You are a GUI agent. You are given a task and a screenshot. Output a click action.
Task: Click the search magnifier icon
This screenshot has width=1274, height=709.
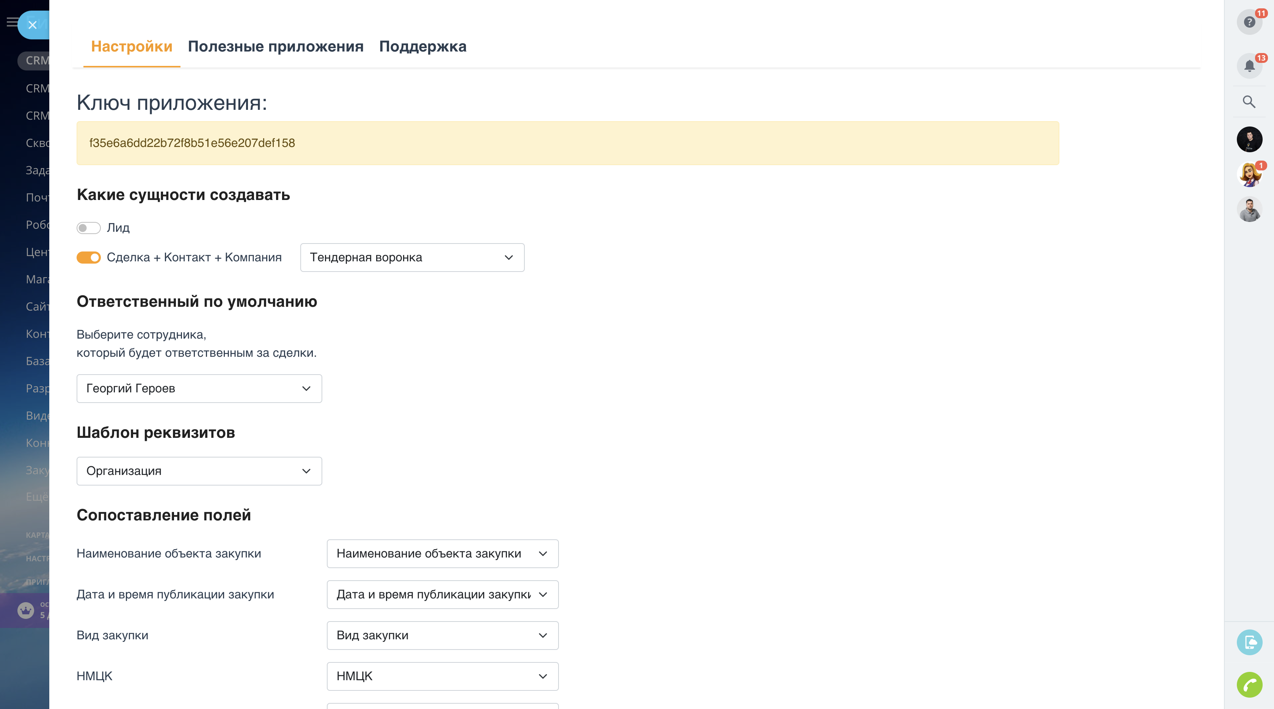point(1249,102)
